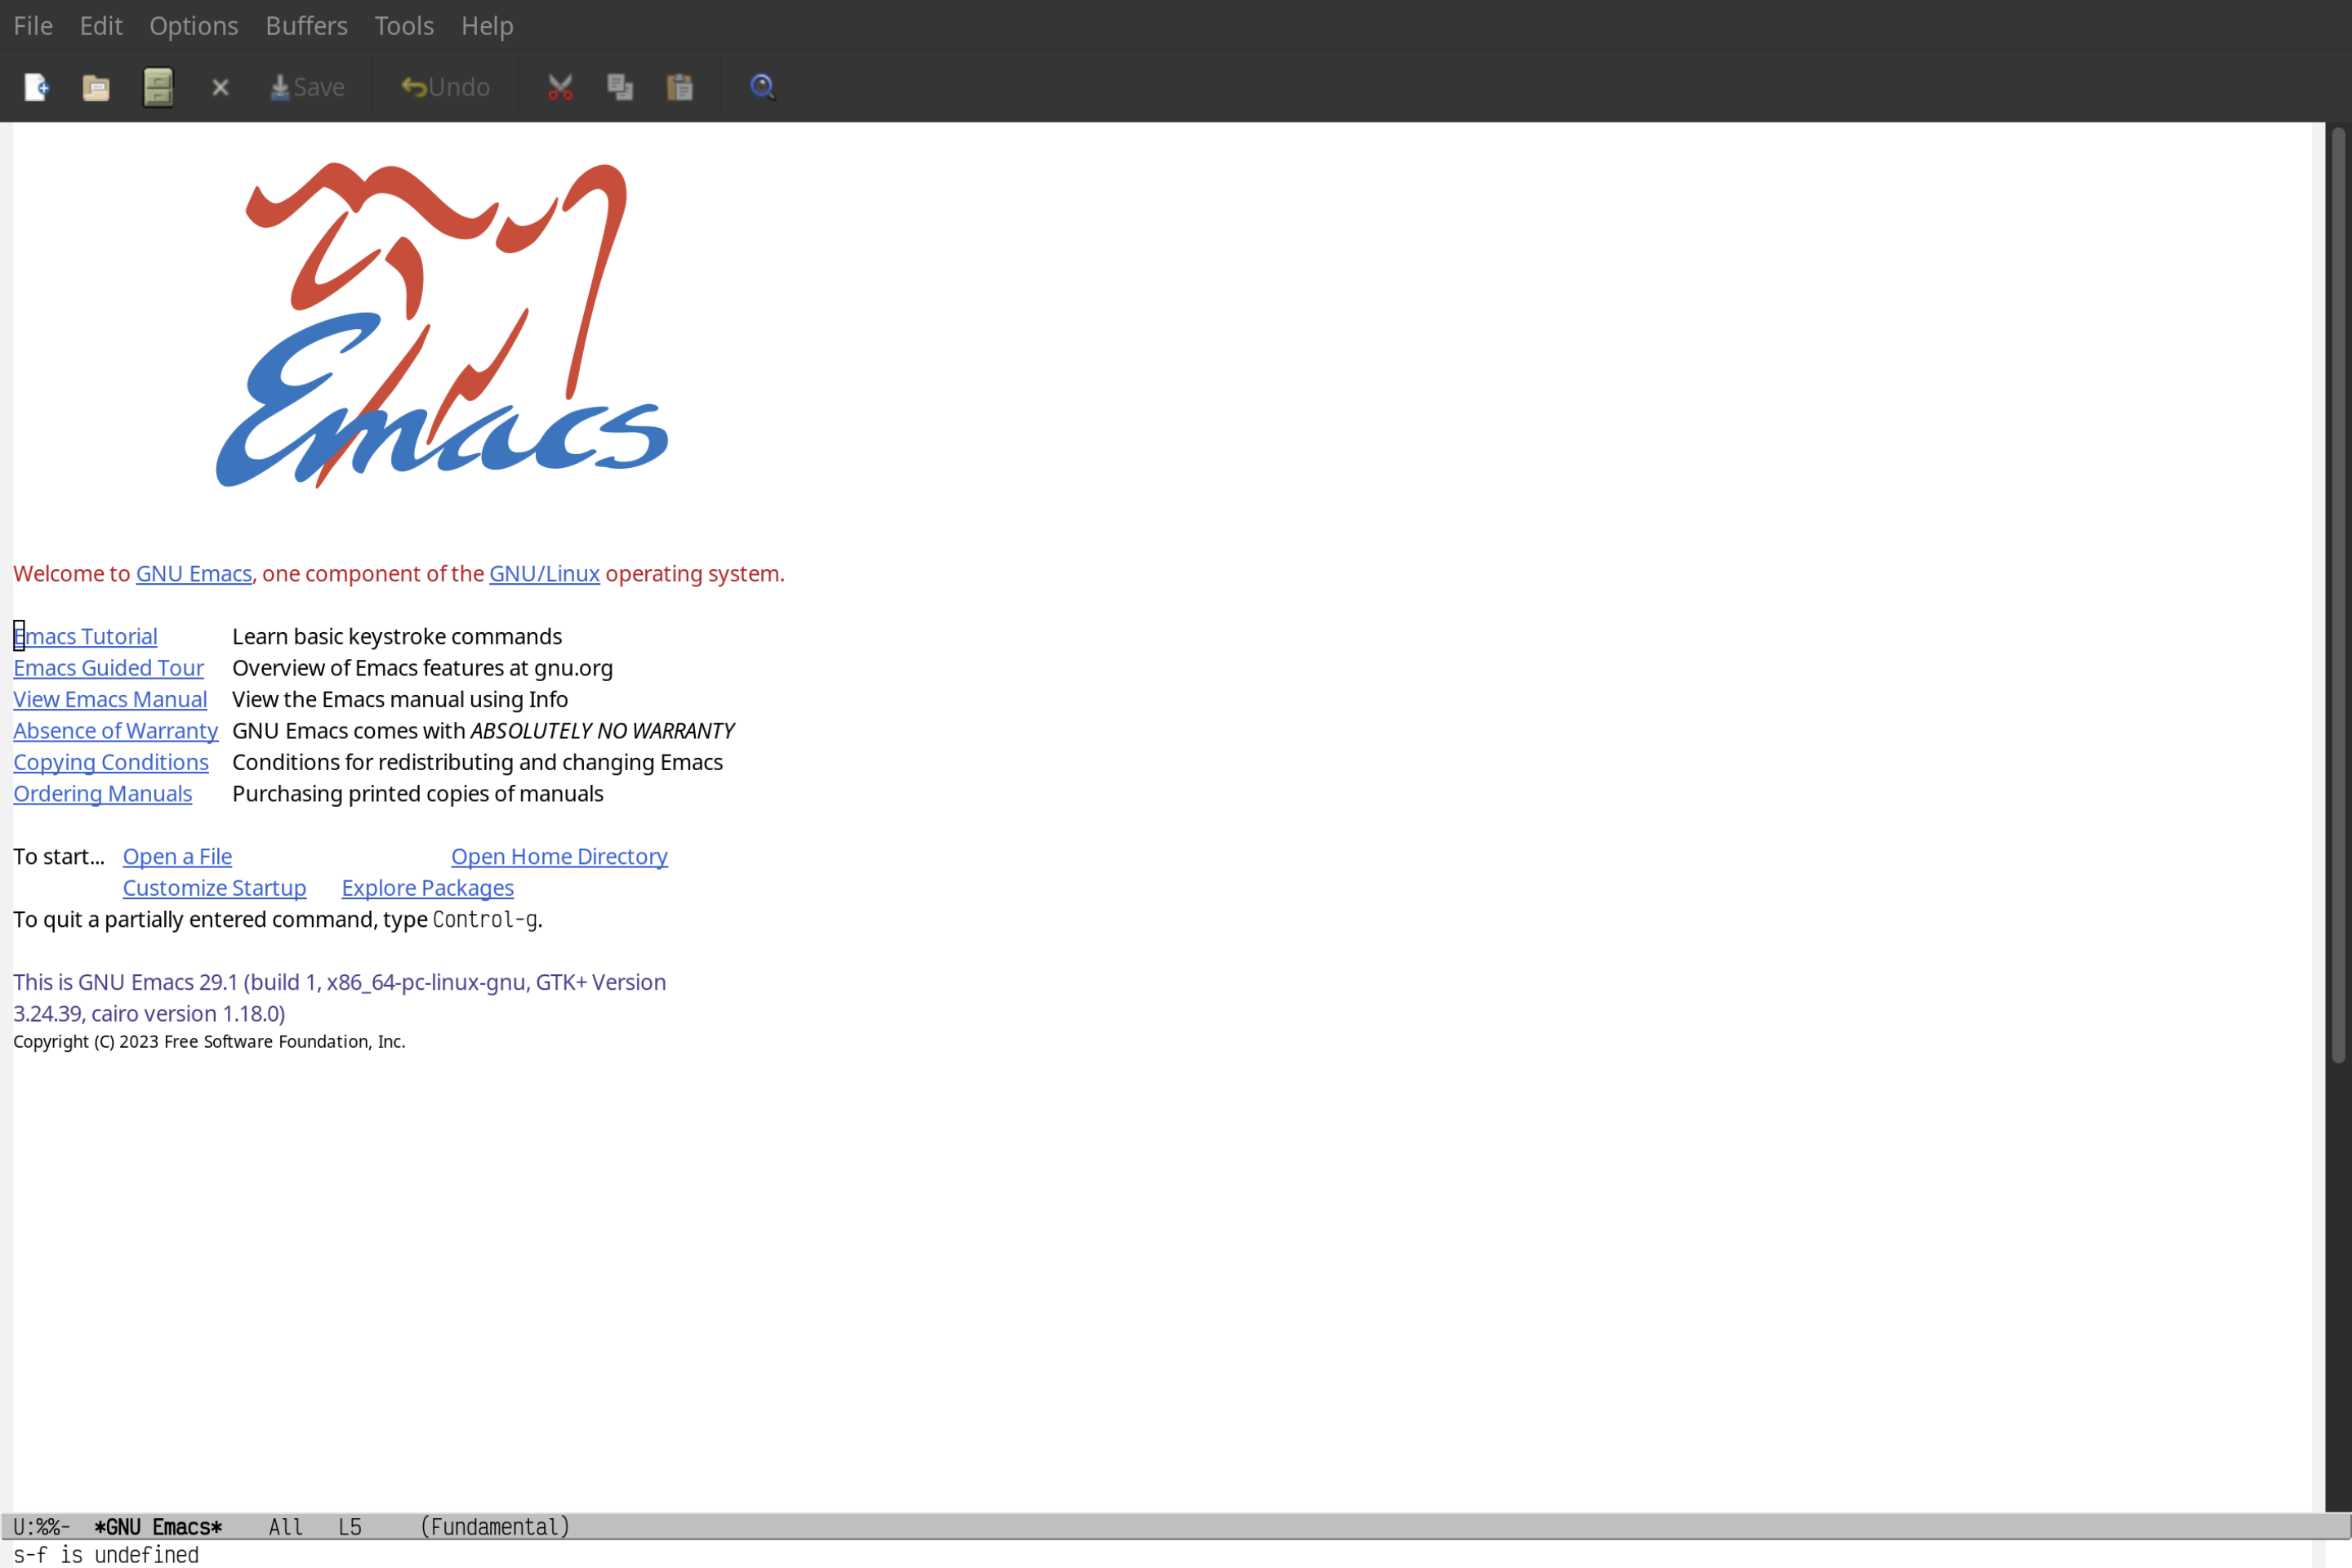Viewport: 2352px width, 1568px height.
Task: Click the Close File icon
Action: (x=220, y=86)
